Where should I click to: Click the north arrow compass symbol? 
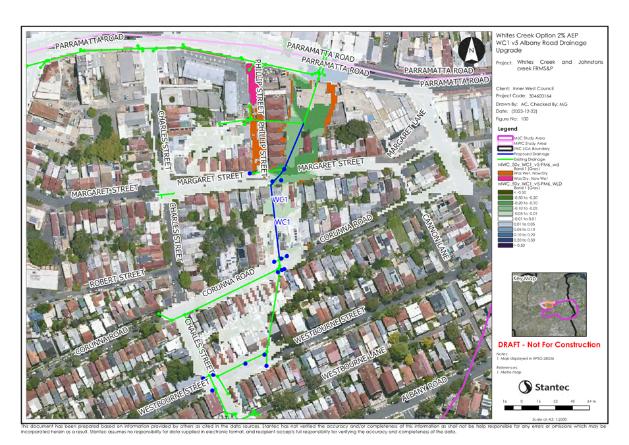pos(472,50)
